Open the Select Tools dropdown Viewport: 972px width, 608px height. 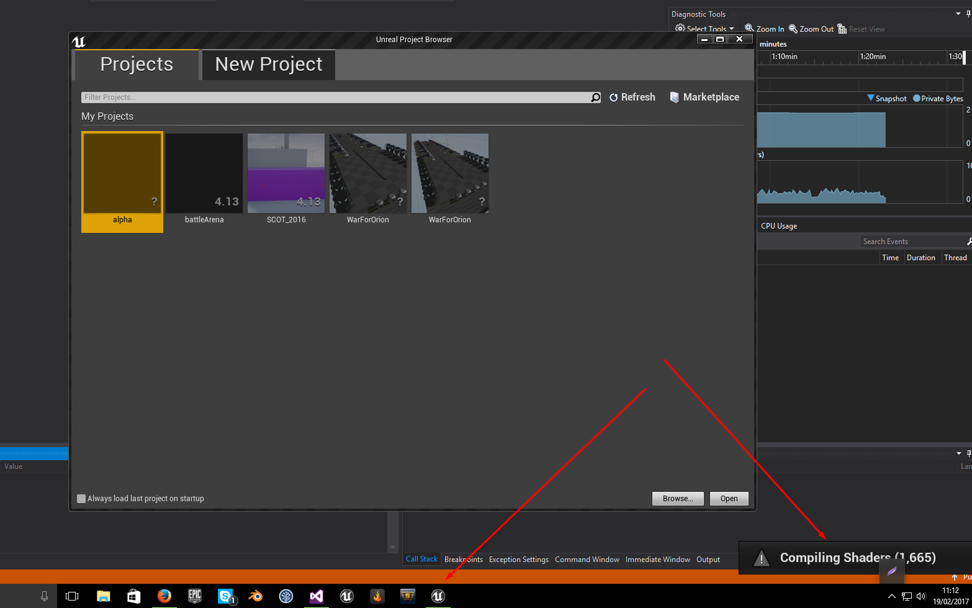coord(704,29)
